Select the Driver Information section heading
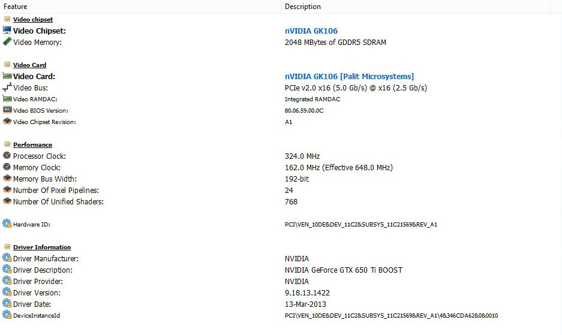This screenshot has width=562, height=335. click(x=42, y=248)
